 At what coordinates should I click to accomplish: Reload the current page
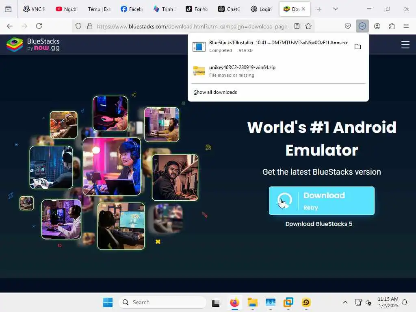[39, 26]
